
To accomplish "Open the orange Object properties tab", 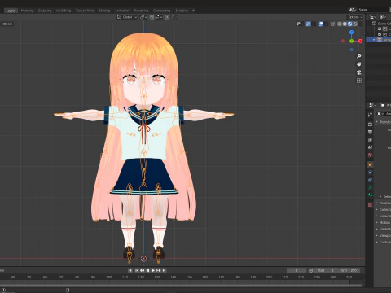I will click(x=370, y=164).
